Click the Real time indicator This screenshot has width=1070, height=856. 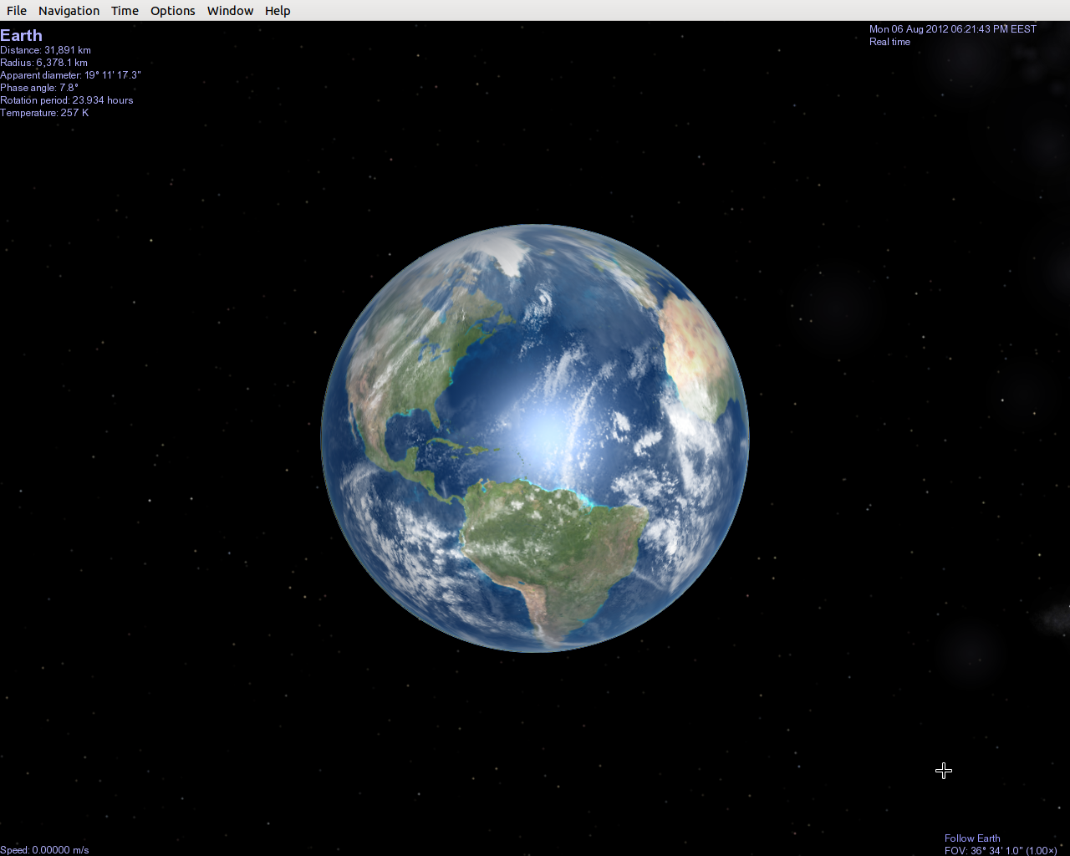click(x=889, y=42)
